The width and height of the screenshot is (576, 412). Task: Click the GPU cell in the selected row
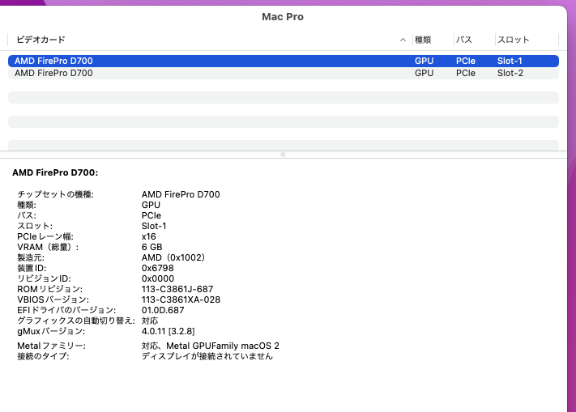click(424, 61)
